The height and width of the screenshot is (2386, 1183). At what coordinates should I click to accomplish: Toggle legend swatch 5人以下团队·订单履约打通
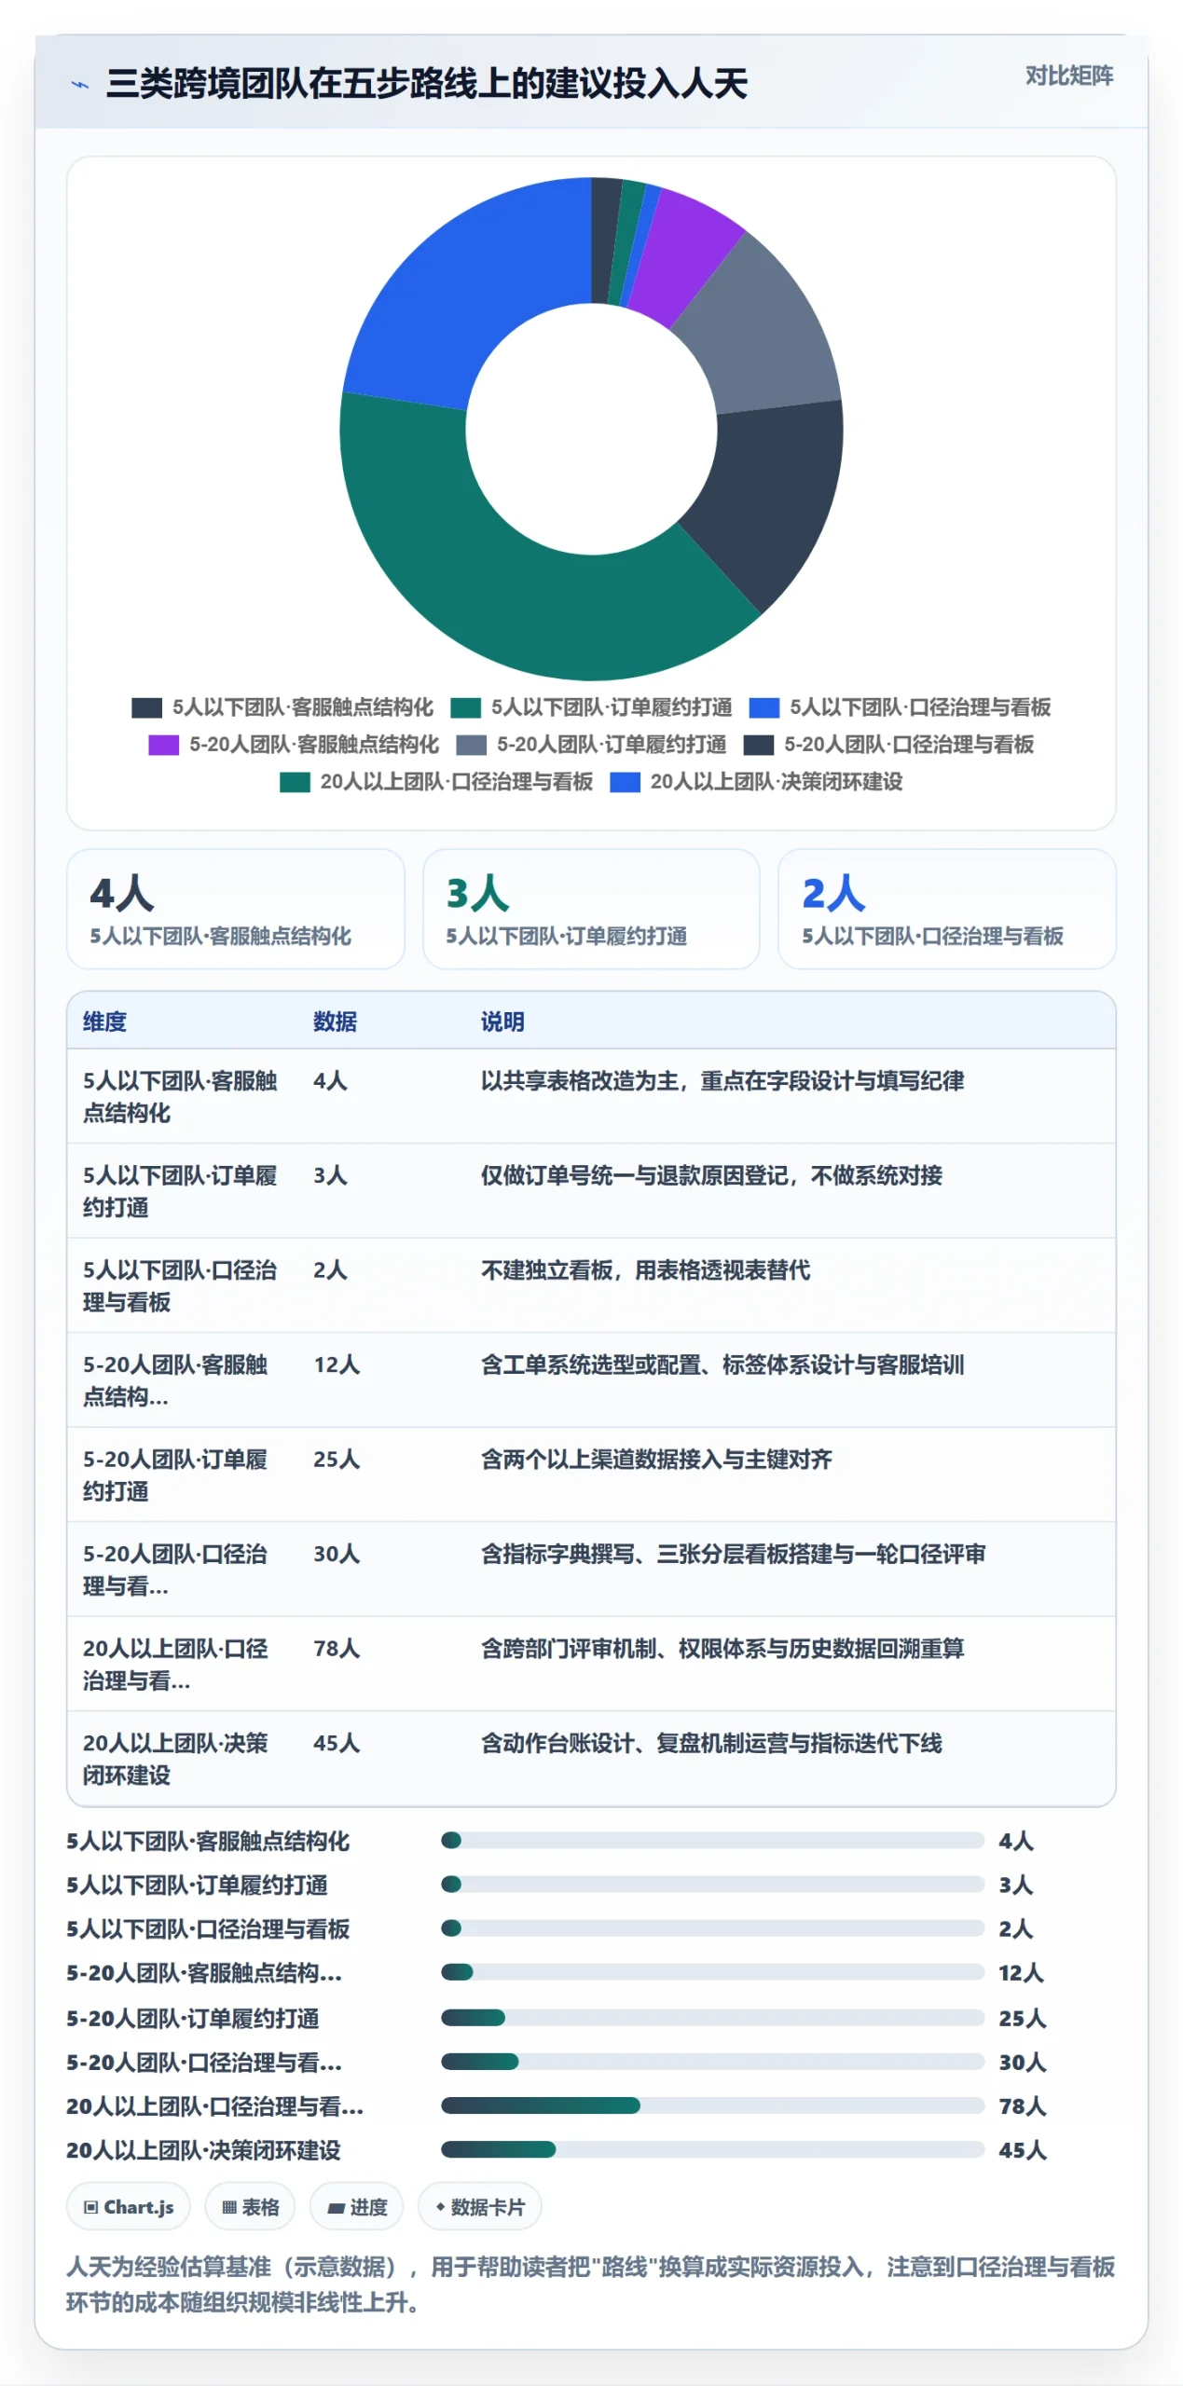point(465,707)
